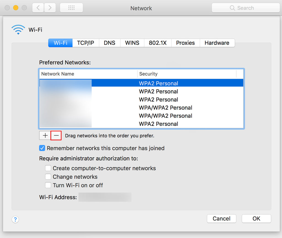The image size is (282, 238).
Task: Click the Wi-Fi icon in header
Action: 18,30
